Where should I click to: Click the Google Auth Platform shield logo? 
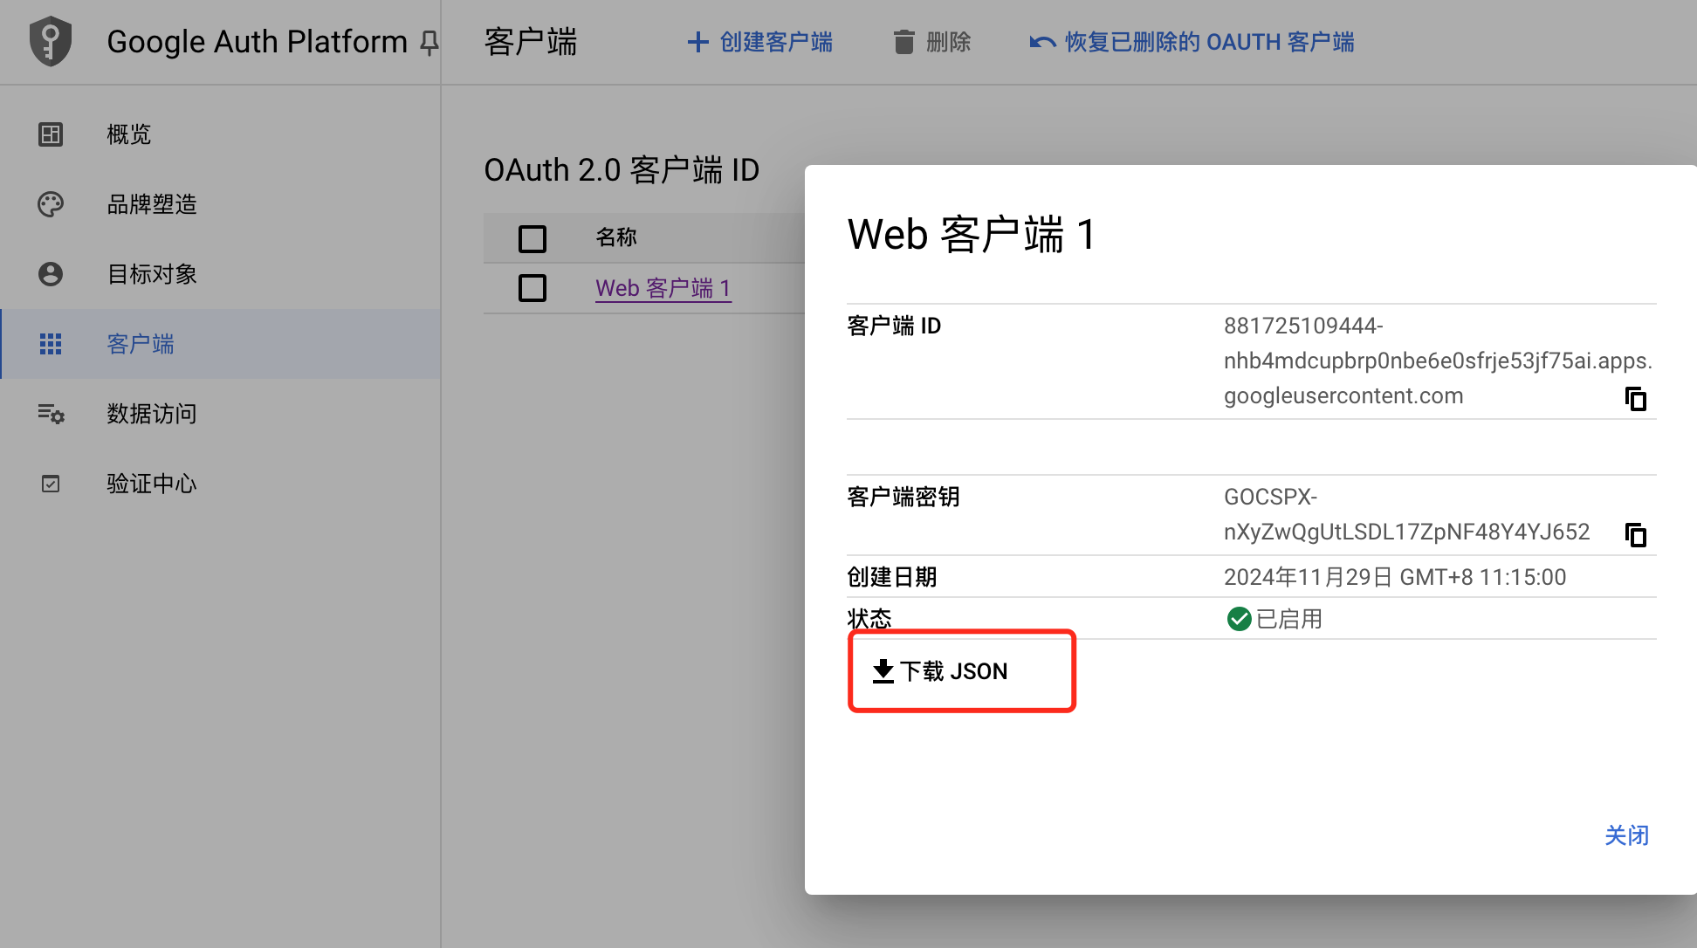point(51,41)
